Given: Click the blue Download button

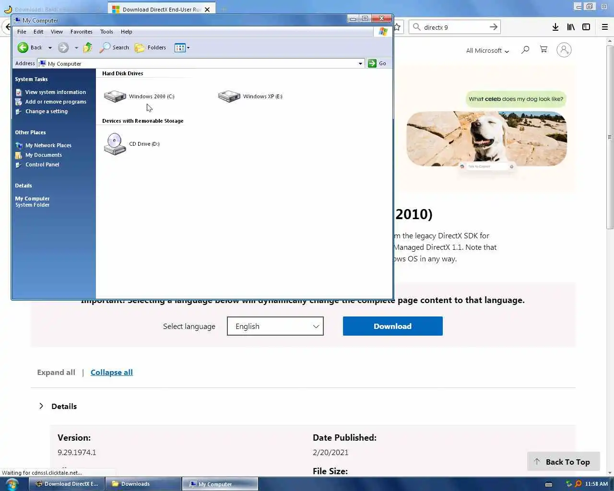Looking at the screenshot, I should coord(392,326).
